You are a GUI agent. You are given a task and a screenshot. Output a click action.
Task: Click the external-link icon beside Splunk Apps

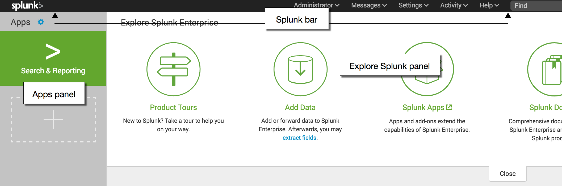point(449,107)
